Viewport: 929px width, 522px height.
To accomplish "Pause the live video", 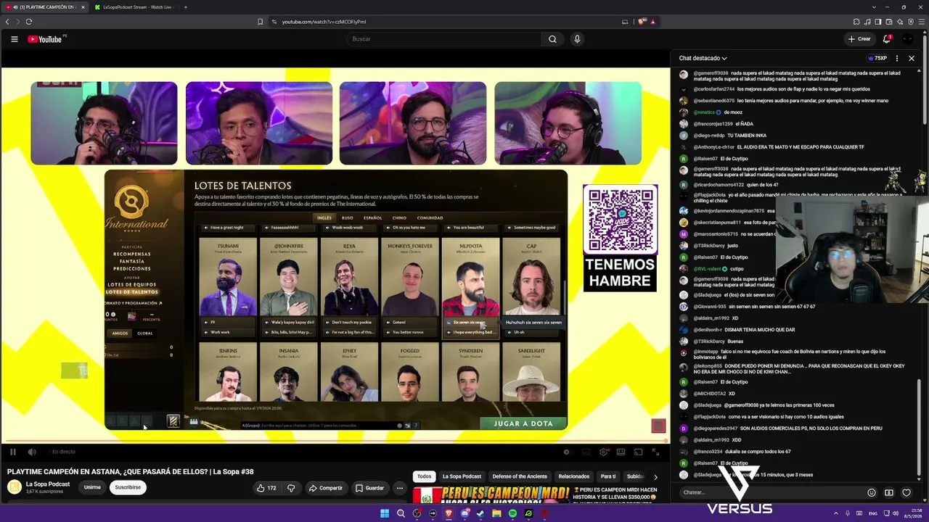I will (12, 452).
